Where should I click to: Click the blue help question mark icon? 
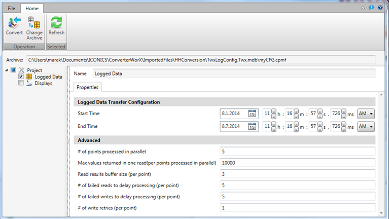[x=380, y=8]
